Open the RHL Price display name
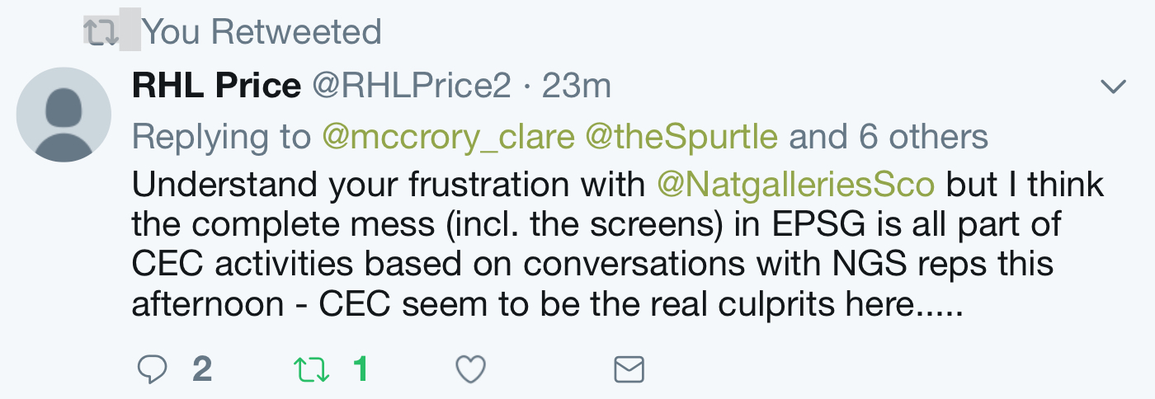The height and width of the screenshot is (399, 1155). (x=216, y=86)
